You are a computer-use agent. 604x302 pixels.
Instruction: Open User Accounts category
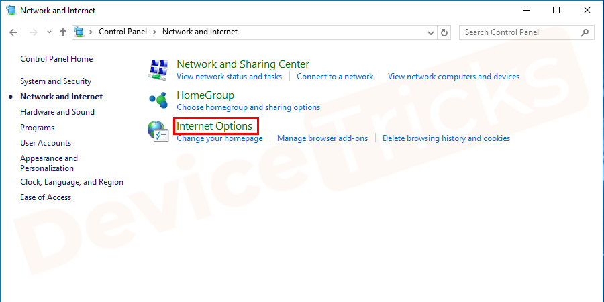point(46,143)
